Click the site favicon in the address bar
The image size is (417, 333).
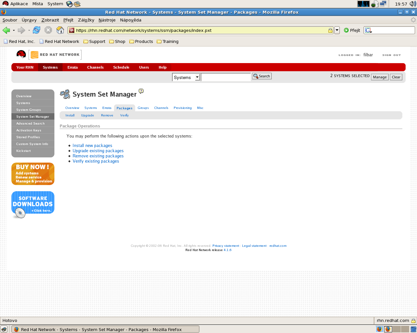pos(72,30)
